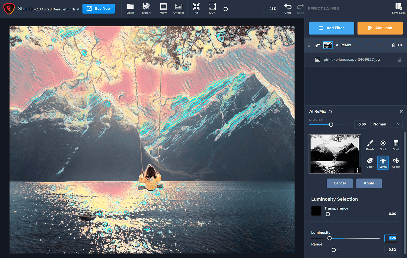Image resolution: width=407 pixels, height=258 pixels.
Task: Click the Range slider handle
Action: [334, 250]
